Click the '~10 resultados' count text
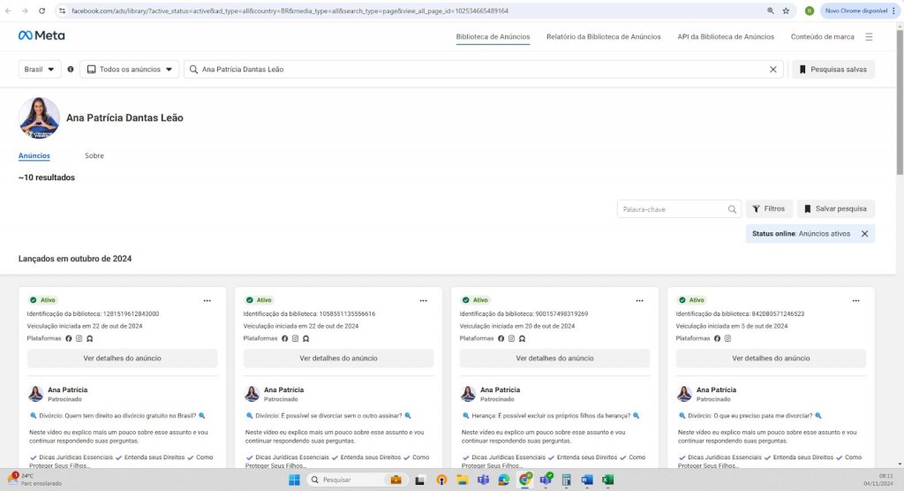The image size is (904, 491). (47, 178)
